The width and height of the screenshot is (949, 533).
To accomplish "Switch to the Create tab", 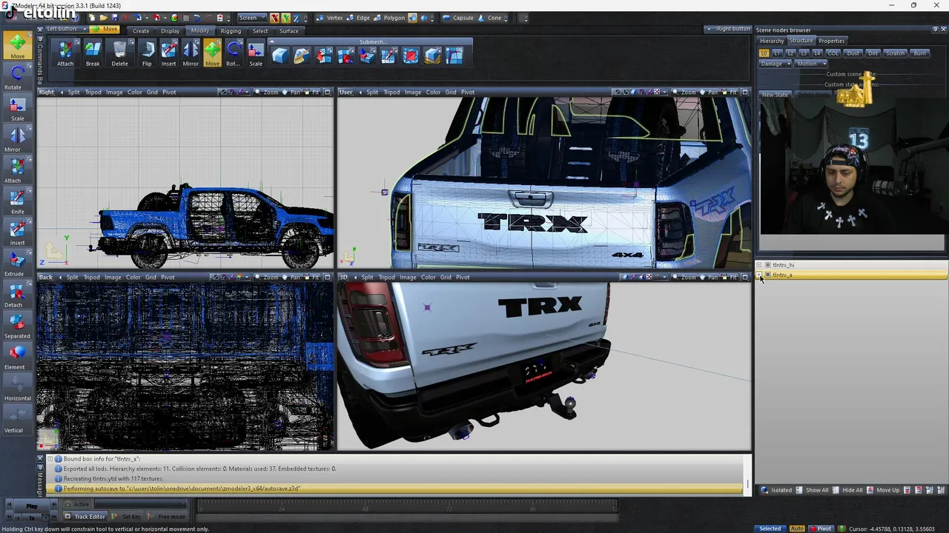I will pos(141,31).
